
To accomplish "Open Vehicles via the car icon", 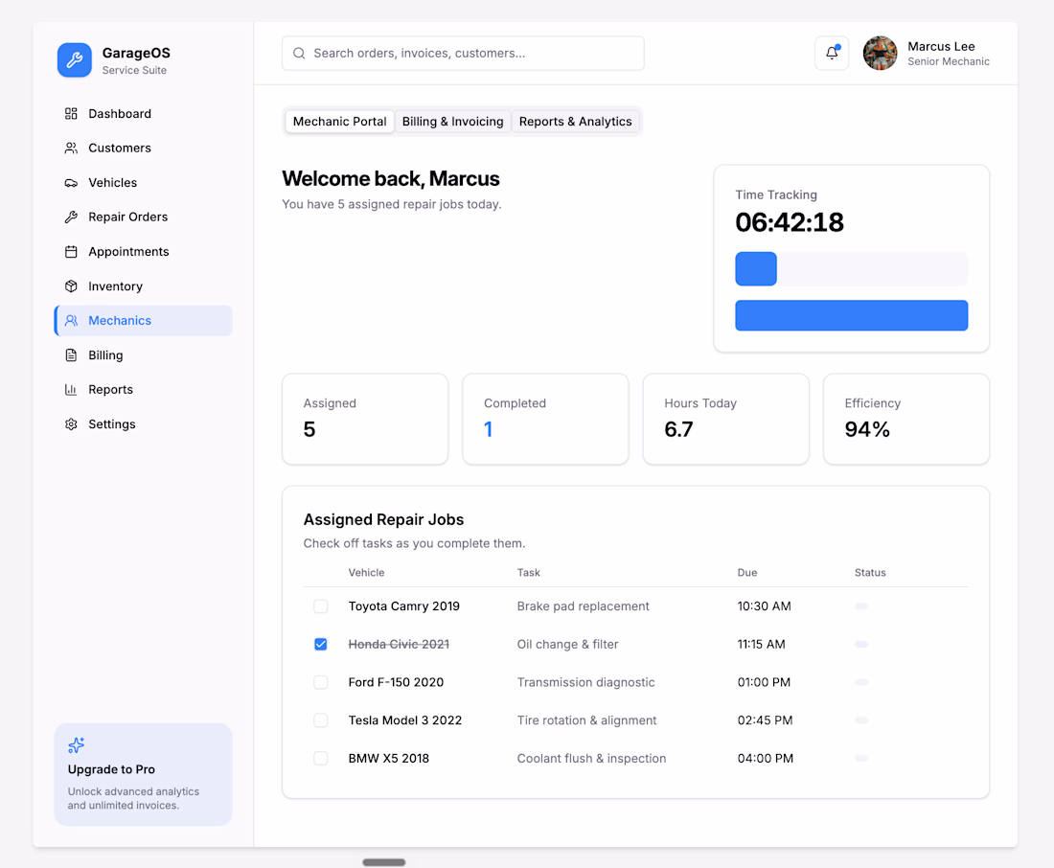I will coord(71,183).
